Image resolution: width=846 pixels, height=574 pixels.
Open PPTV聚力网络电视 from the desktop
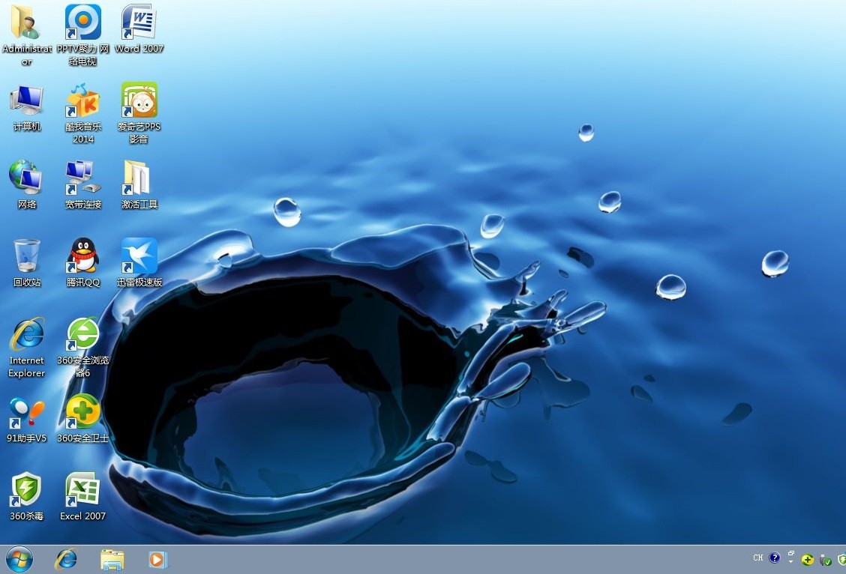tap(82, 22)
